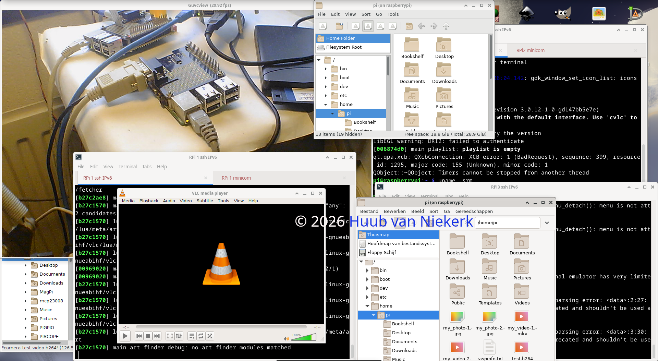Open VLC extended settings equalizer icon
Viewport: 658px width, 361px height.
pyautogui.click(x=179, y=336)
